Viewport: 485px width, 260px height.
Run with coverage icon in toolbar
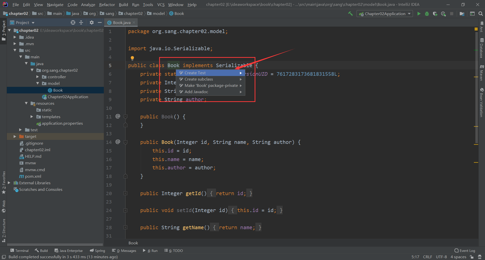tap(435, 14)
